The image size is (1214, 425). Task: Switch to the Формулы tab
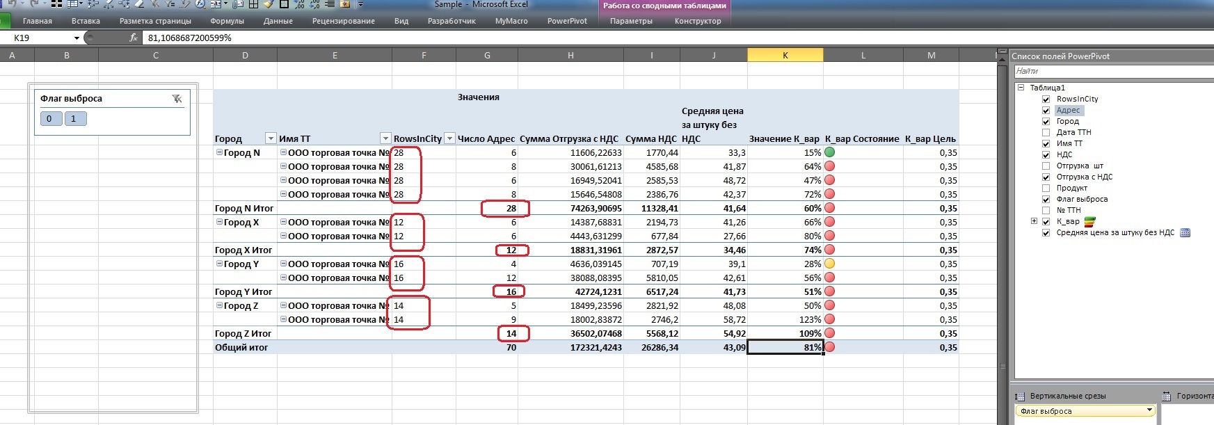pyautogui.click(x=227, y=21)
